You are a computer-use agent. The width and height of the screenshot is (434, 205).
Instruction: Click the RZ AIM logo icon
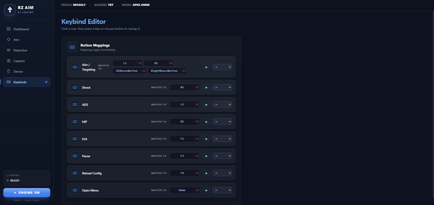point(10,10)
